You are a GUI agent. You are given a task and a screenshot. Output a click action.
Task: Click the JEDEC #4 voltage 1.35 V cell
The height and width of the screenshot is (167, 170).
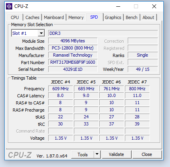60,138
